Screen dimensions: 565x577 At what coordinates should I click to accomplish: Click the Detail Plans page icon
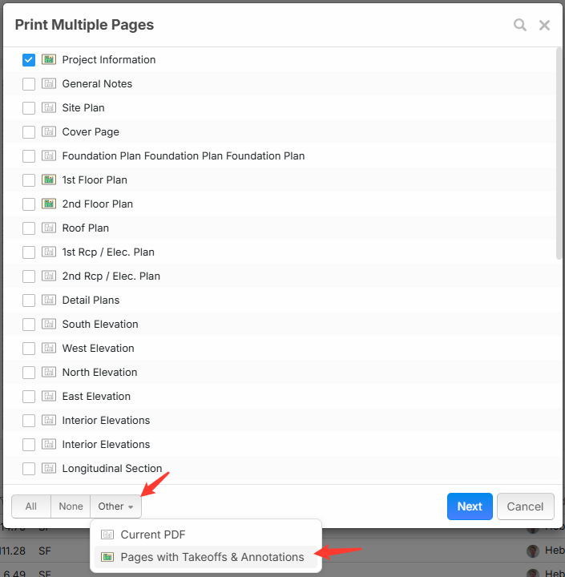tap(48, 300)
